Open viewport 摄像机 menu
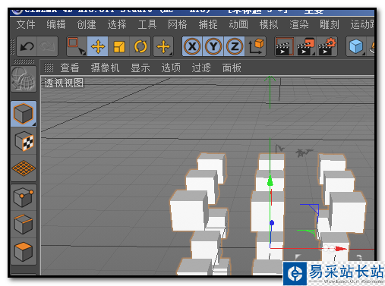 point(105,68)
